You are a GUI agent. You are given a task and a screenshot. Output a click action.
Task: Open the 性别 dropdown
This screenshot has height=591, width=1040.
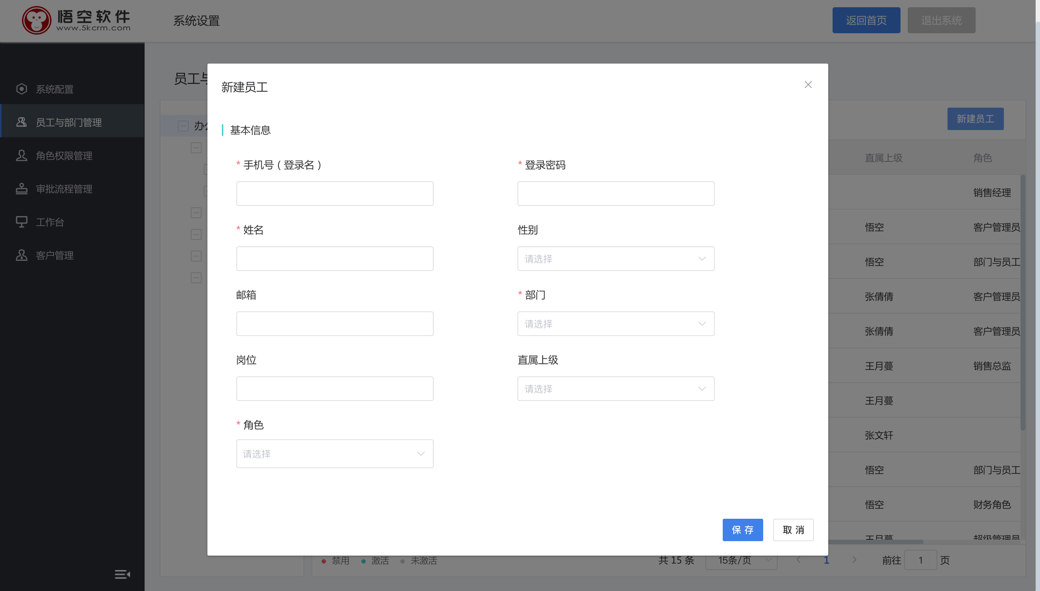[x=616, y=259]
